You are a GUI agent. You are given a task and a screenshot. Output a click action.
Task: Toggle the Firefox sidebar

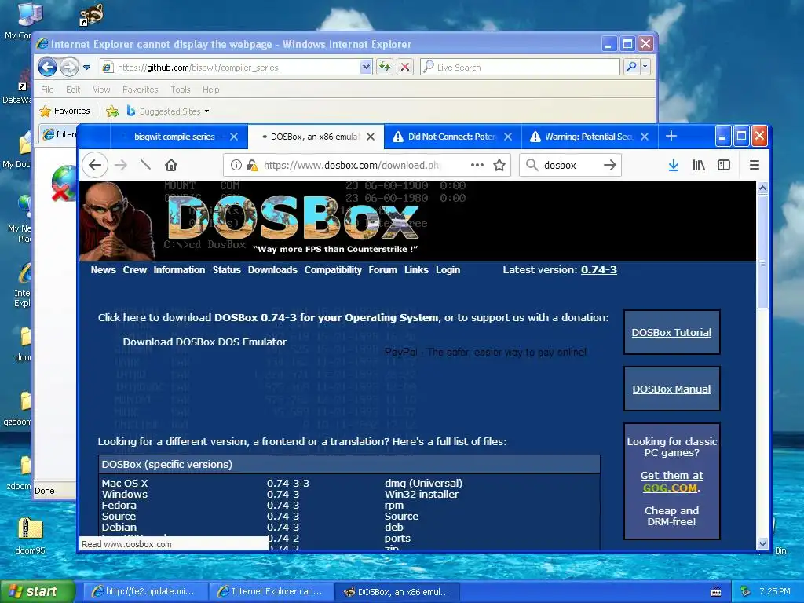(x=724, y=165)
